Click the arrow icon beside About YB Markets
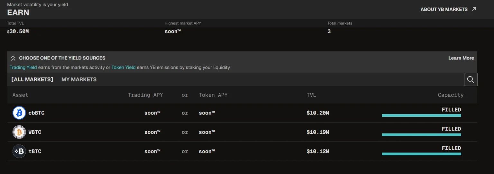Screen dimensions: 494x174 click(x=474, y=9)
